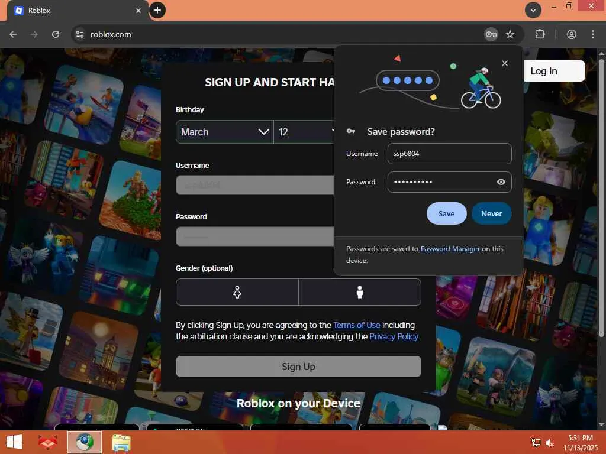Image resolution: width=606 pixels, height=454 pixels.
Task: Open the birthday month dropdown showing March
Action: click(224, 132)
